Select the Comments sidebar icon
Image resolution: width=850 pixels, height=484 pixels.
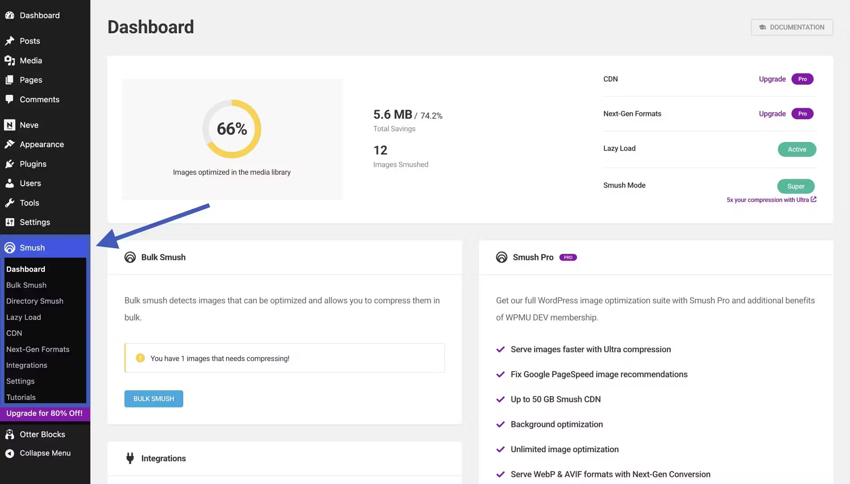(x=9, y=99)
